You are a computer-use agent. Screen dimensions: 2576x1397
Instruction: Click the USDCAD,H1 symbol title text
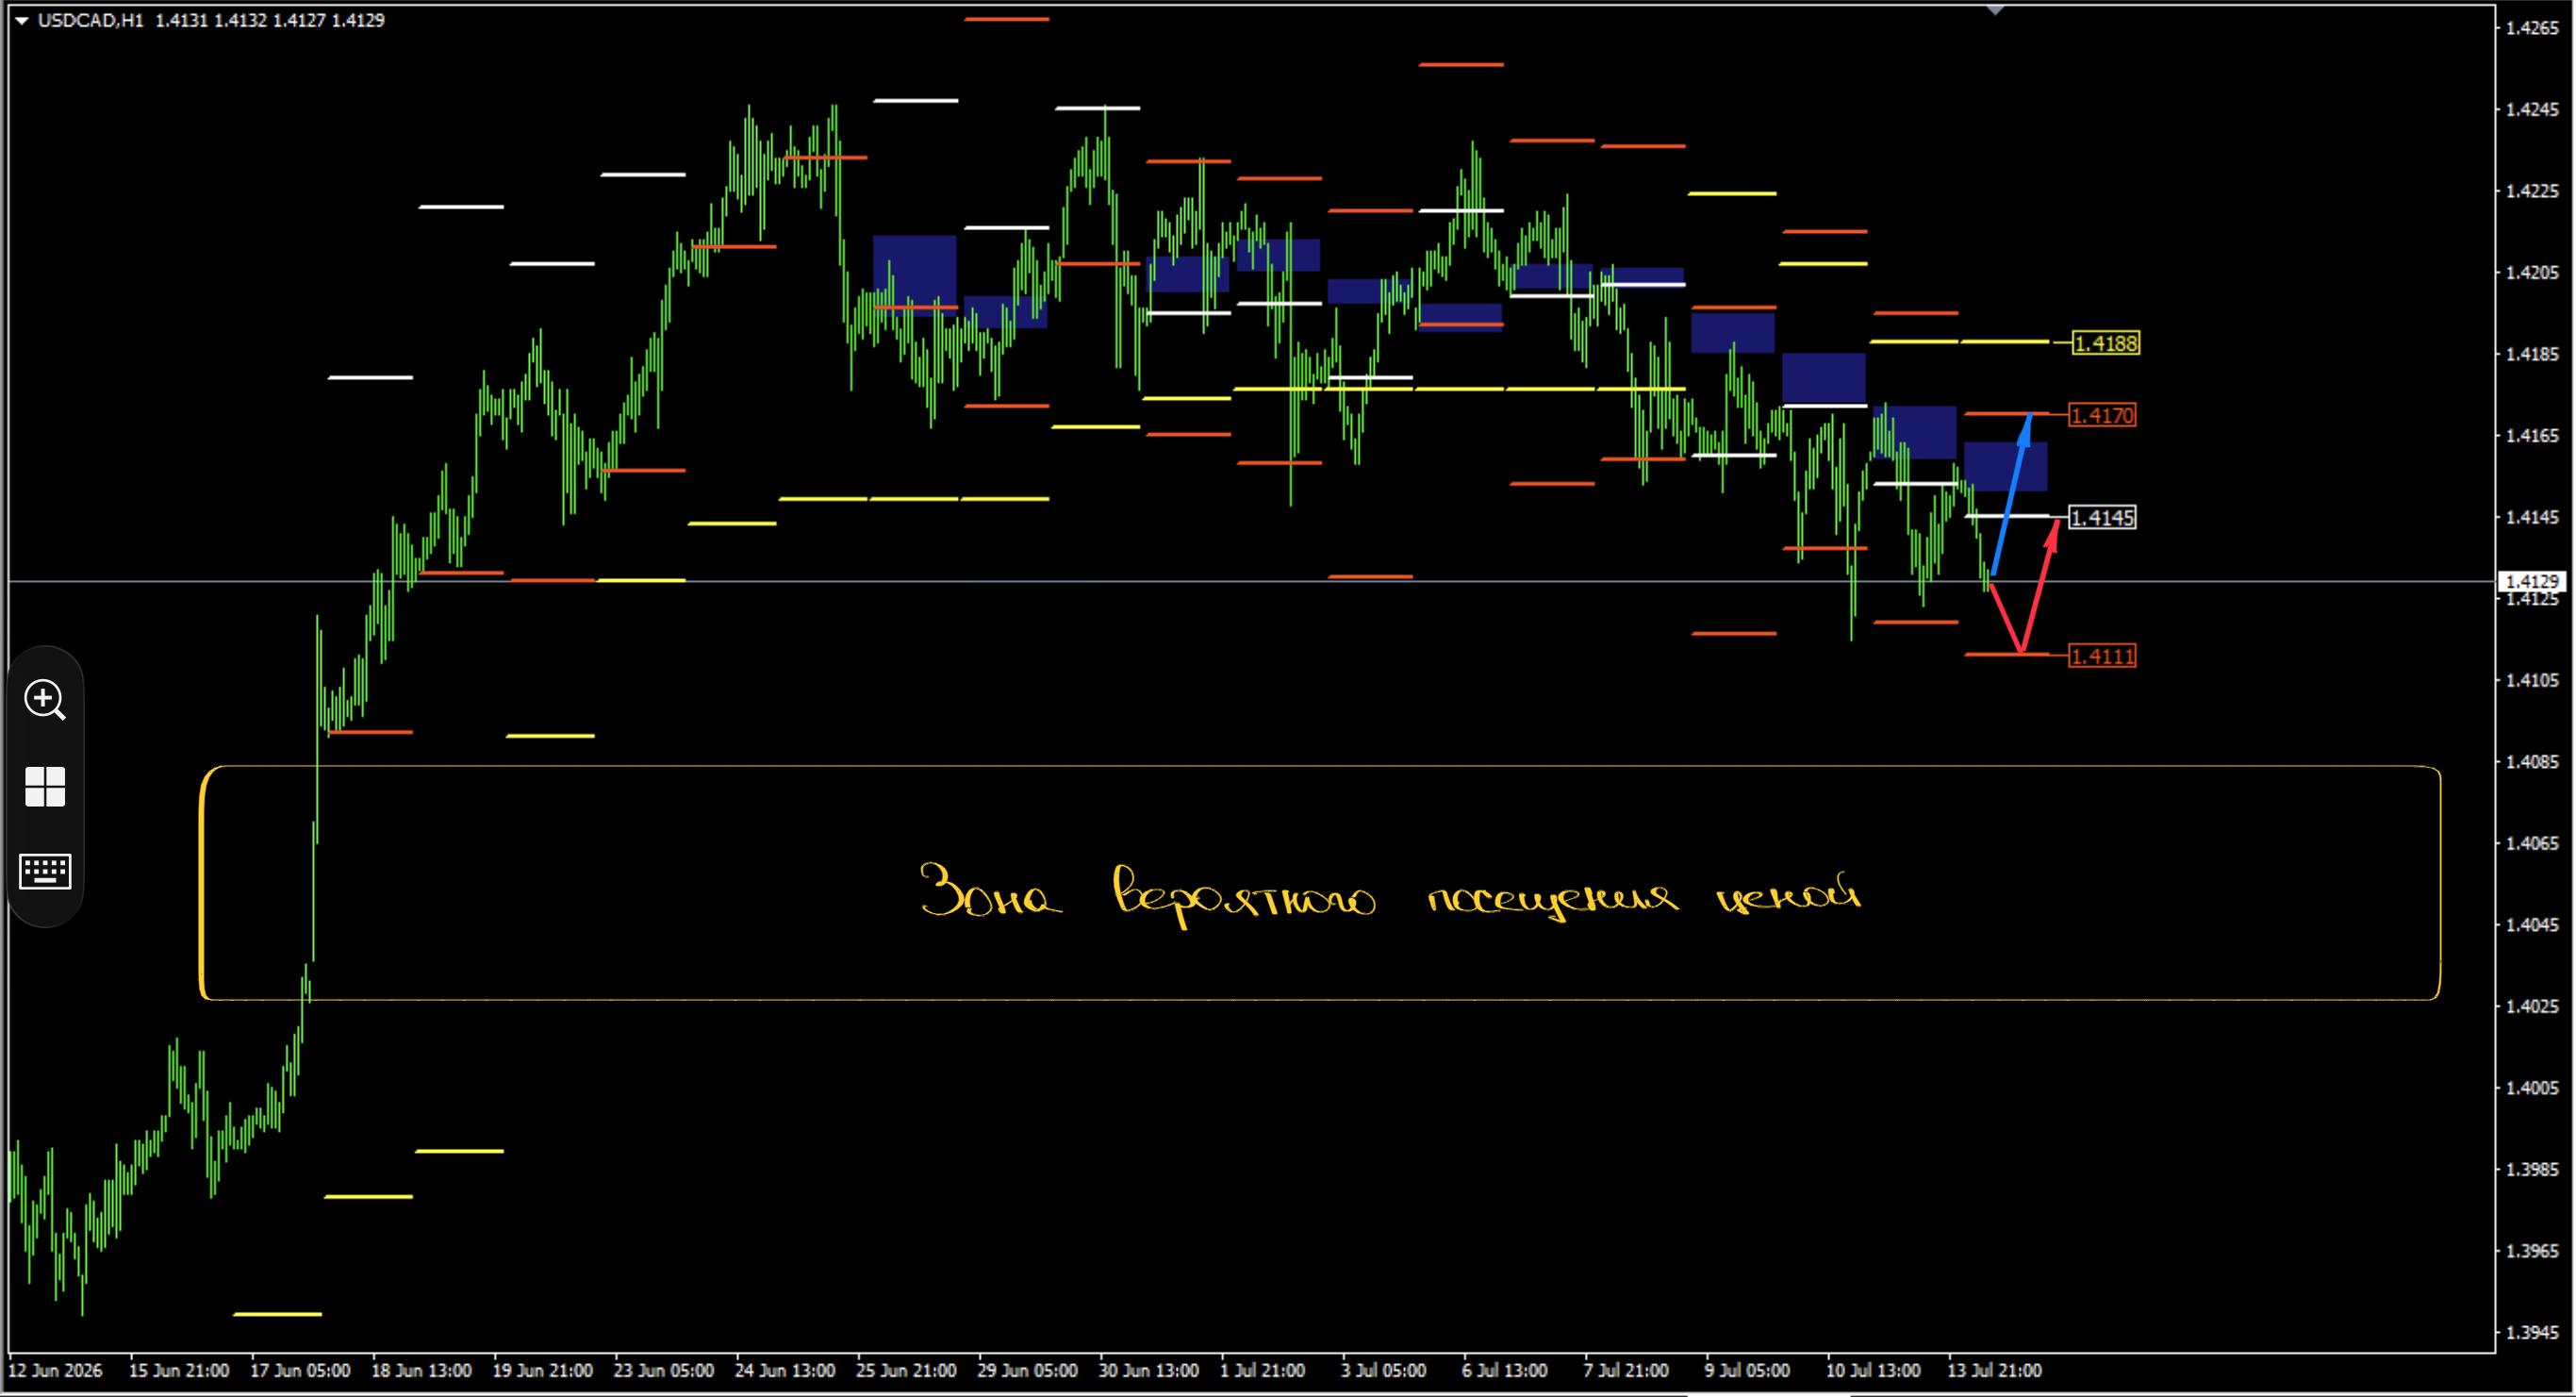[x=90, y=20]
